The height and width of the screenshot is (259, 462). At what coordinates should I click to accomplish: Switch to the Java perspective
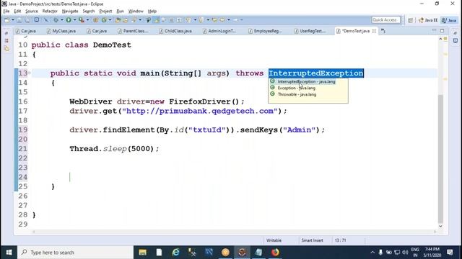pyautogui.click(x=449, y=20)
